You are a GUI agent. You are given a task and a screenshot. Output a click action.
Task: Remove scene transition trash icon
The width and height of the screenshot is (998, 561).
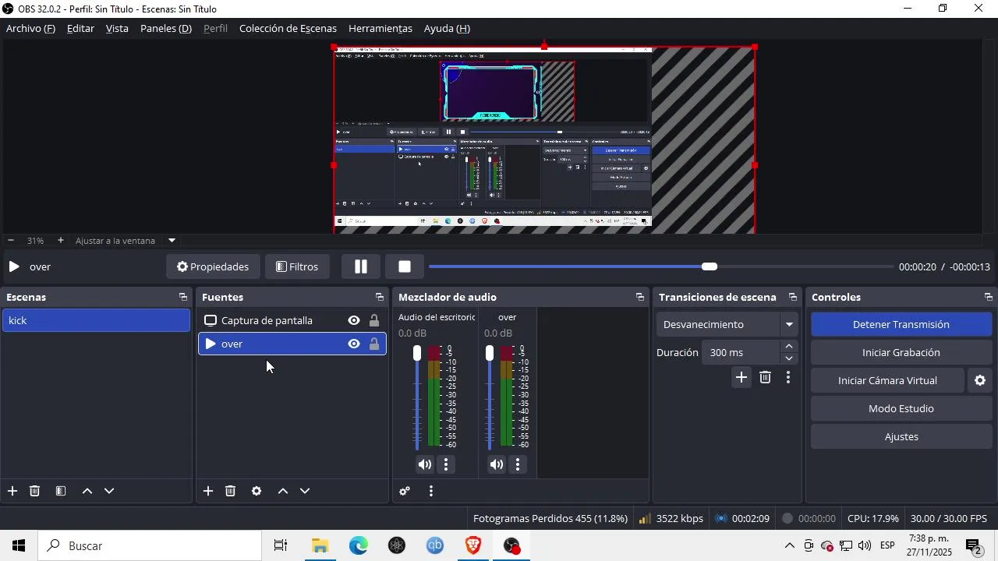[x=766, y=378]
